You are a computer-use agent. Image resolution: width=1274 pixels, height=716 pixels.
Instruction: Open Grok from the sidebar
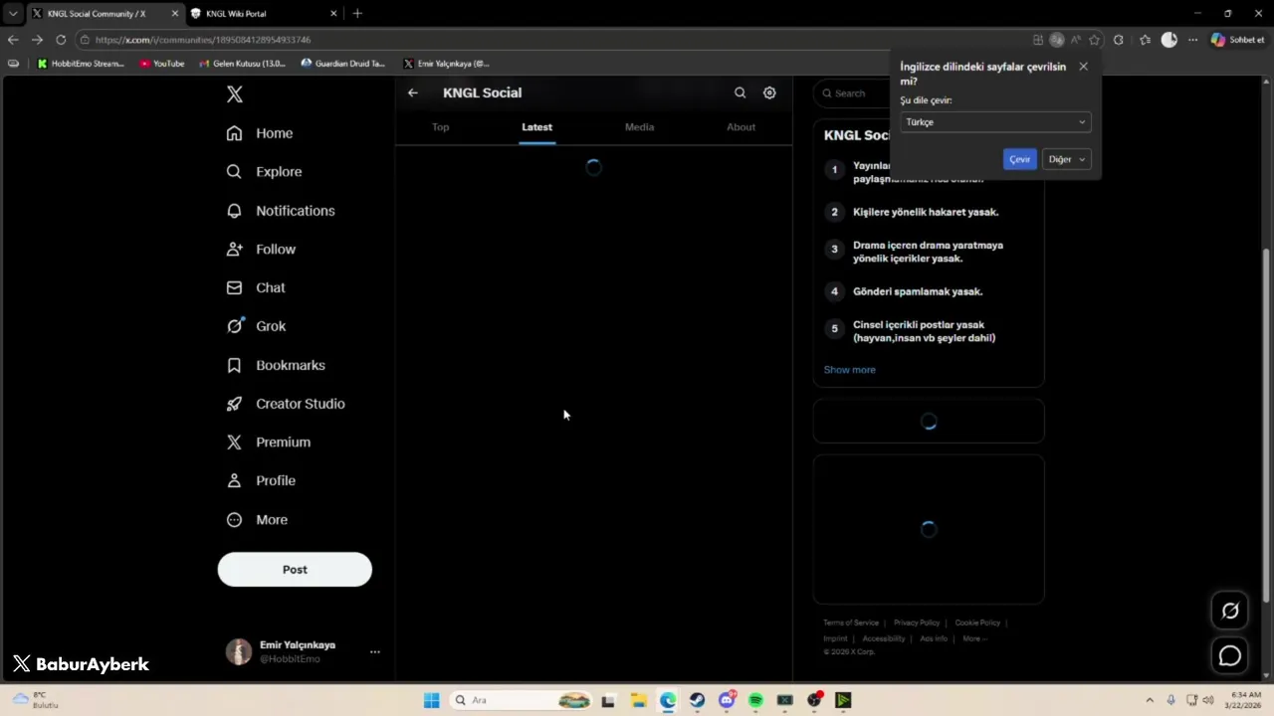pyautogui.click(x=256, y=326)
